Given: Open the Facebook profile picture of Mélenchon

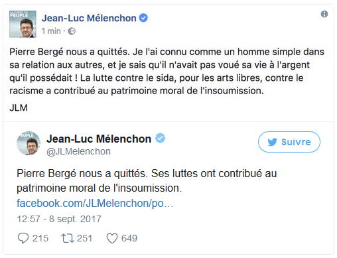Looking at the screenshot, I should [x=23, y=24].
